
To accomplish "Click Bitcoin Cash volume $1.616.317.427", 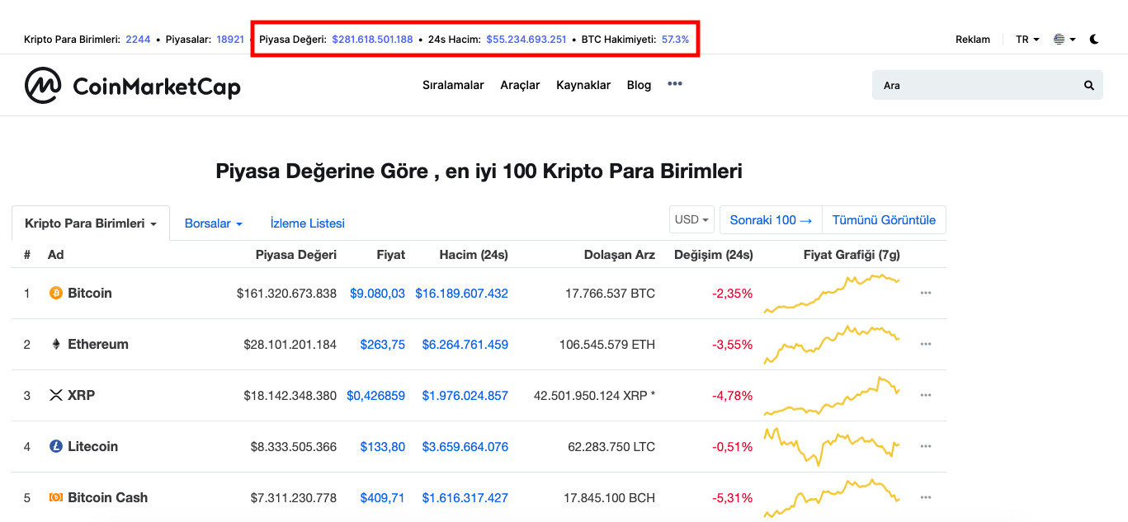I will 465,497.
